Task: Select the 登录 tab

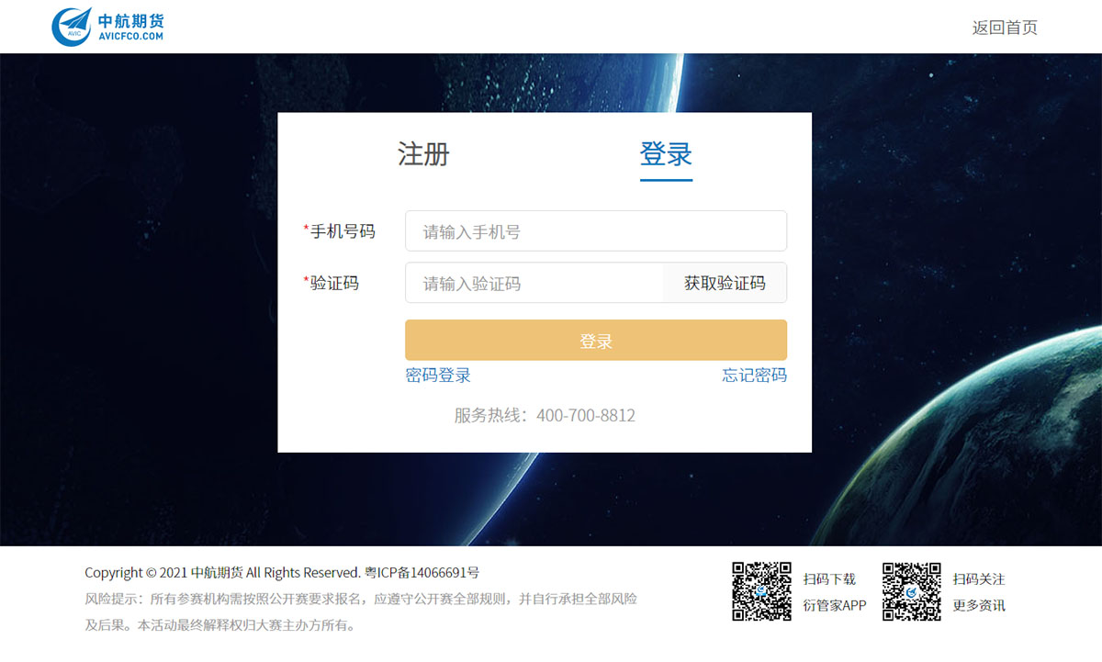Action: [x=666, y=153]
